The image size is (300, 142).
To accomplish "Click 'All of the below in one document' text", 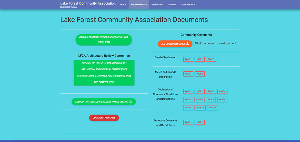I will [x=215, y=43].
